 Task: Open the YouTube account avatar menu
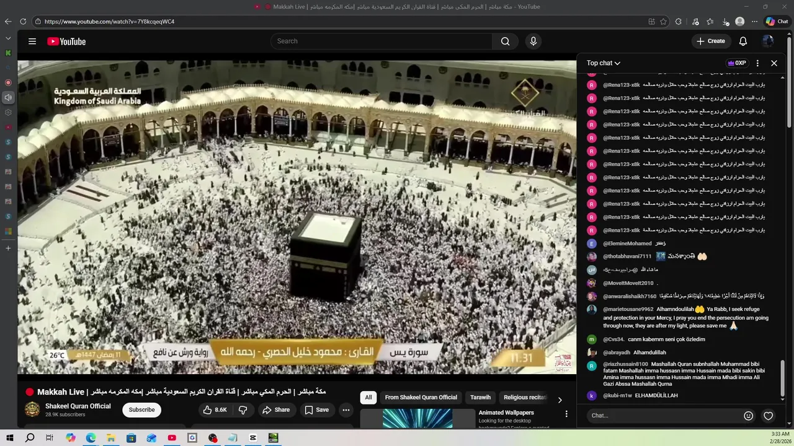767,42
